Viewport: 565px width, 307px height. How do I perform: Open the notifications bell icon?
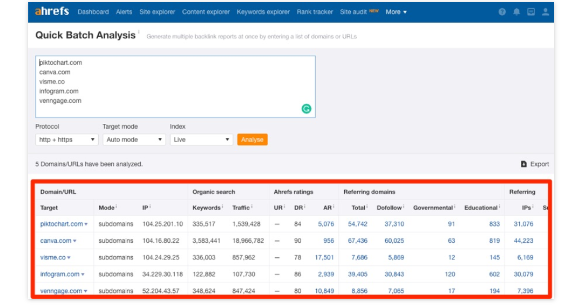(x=516, y=12)
